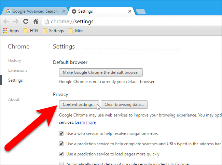Open the Misc bookmarks folder
This screenshot has width=222, height=165.
click(x=76, y=31)
